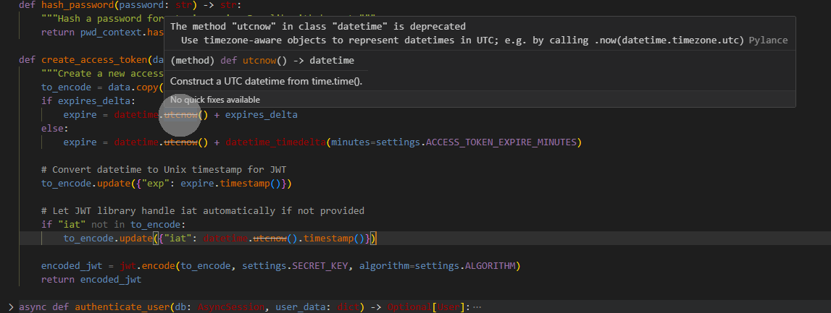Viewport: 831px width, 313px height.
Task: Click the 'No quick fixes available' message
Action: click(215, 100)
